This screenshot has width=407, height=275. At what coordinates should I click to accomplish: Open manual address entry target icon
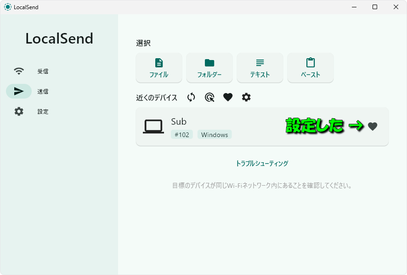209,97
